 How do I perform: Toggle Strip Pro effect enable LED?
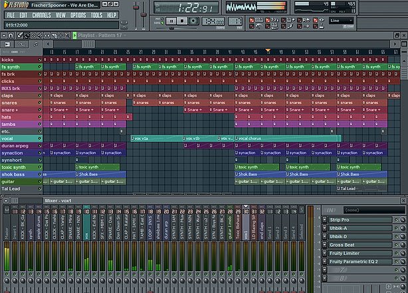pos(396,220)
